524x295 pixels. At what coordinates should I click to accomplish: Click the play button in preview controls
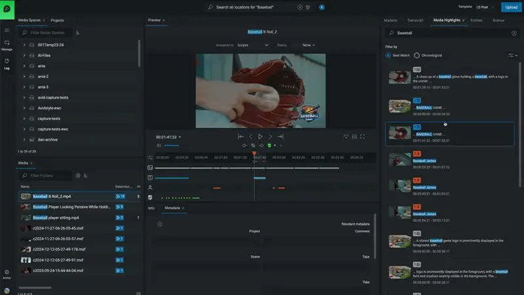[260, 136]
